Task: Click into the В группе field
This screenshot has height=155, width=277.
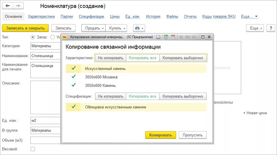Action: 45,131
